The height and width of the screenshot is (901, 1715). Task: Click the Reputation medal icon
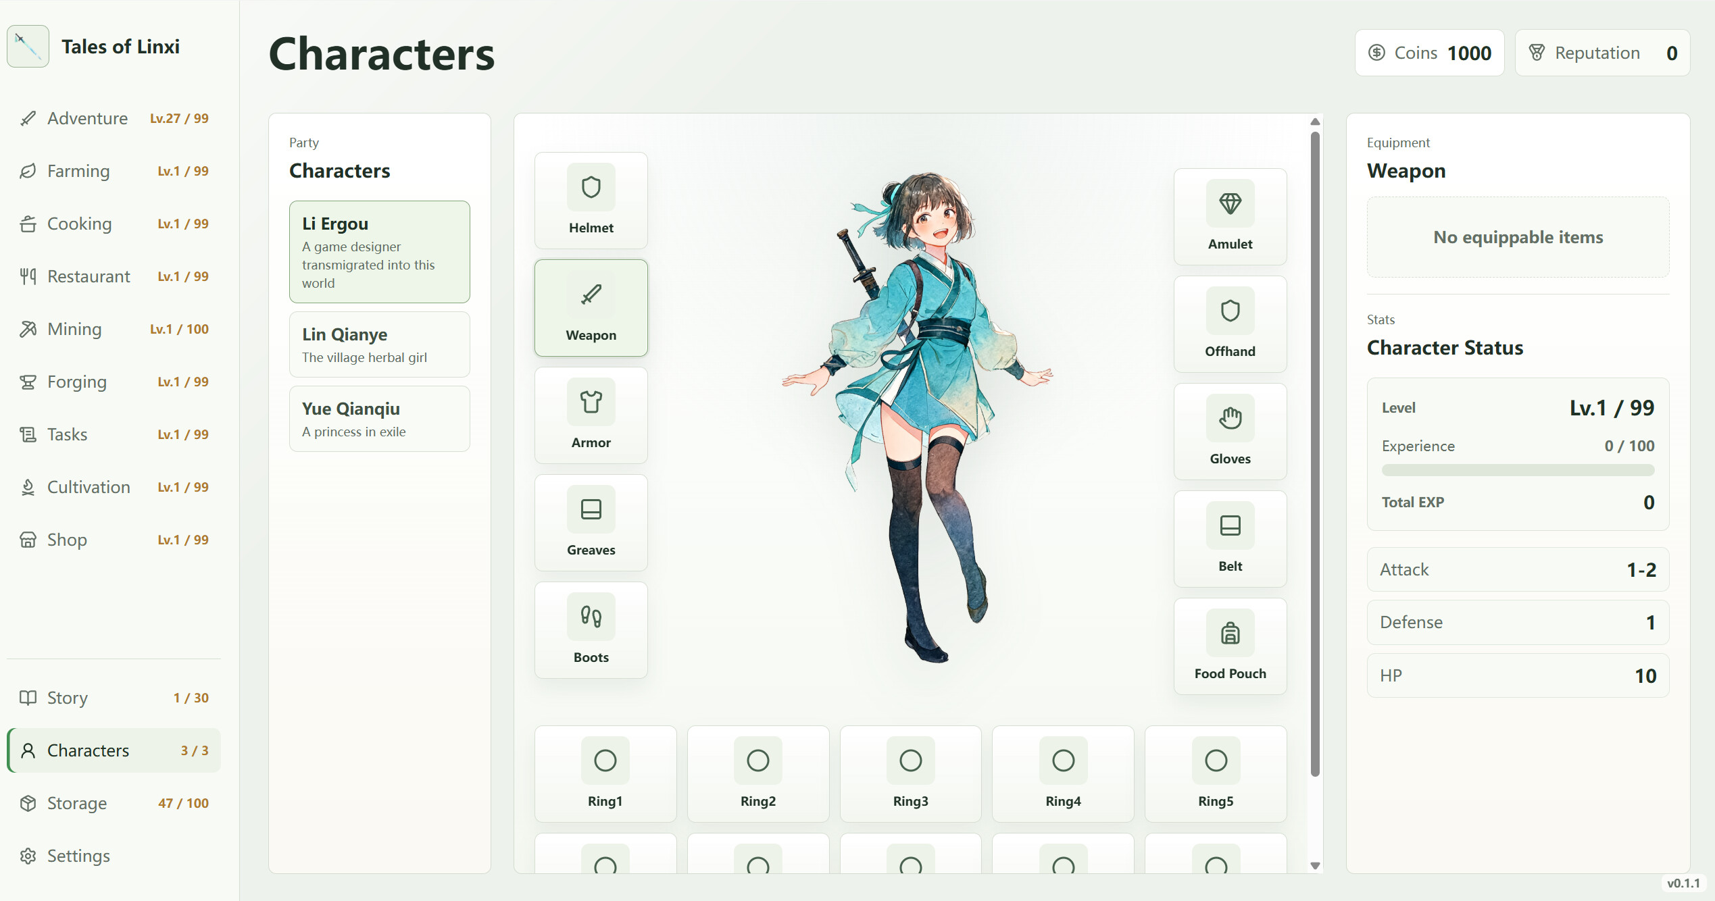(x=1537, y=53)
